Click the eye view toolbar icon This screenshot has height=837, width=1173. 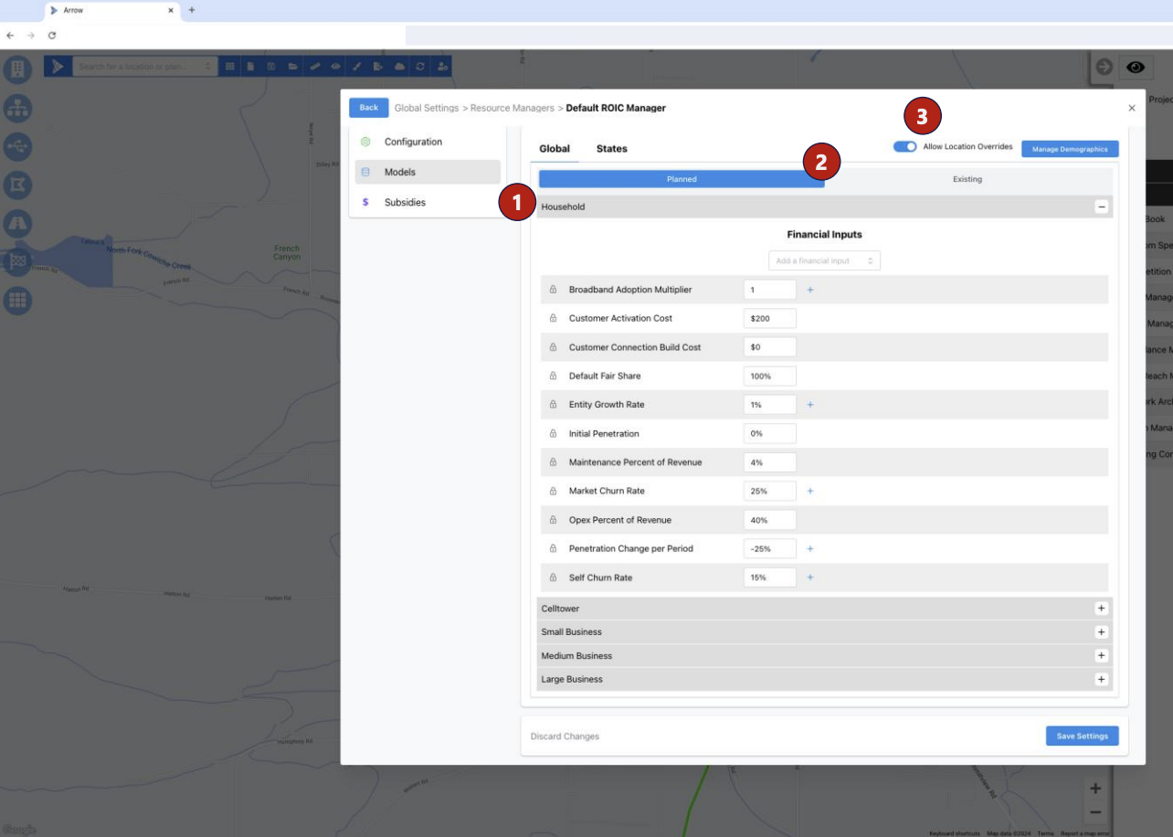pos(335,67)
